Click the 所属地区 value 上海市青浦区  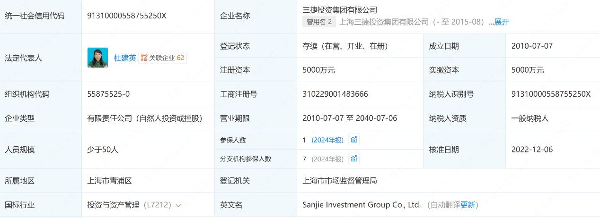pyautogui.click(x=109, y=181)
